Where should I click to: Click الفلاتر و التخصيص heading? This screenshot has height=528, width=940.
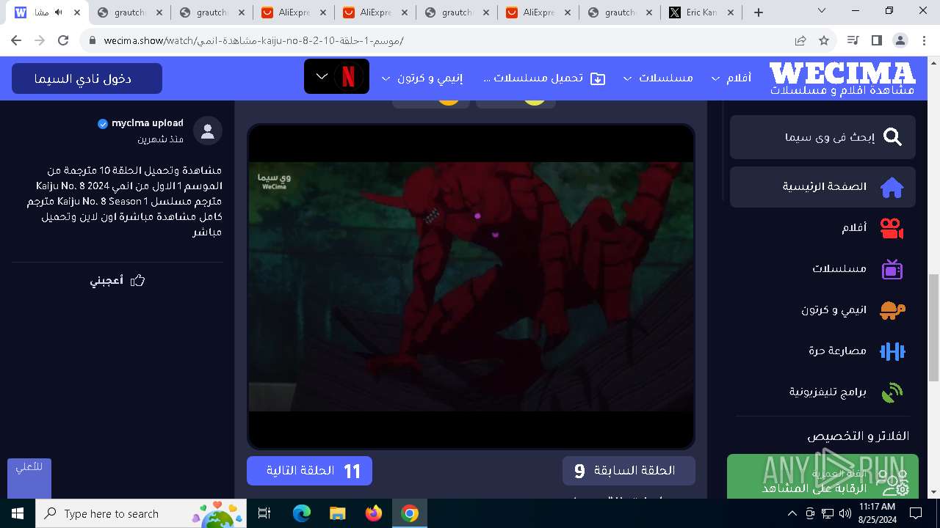point(858,436)
